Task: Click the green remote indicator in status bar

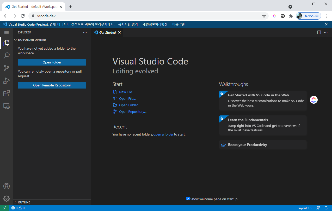Action: 4,208
